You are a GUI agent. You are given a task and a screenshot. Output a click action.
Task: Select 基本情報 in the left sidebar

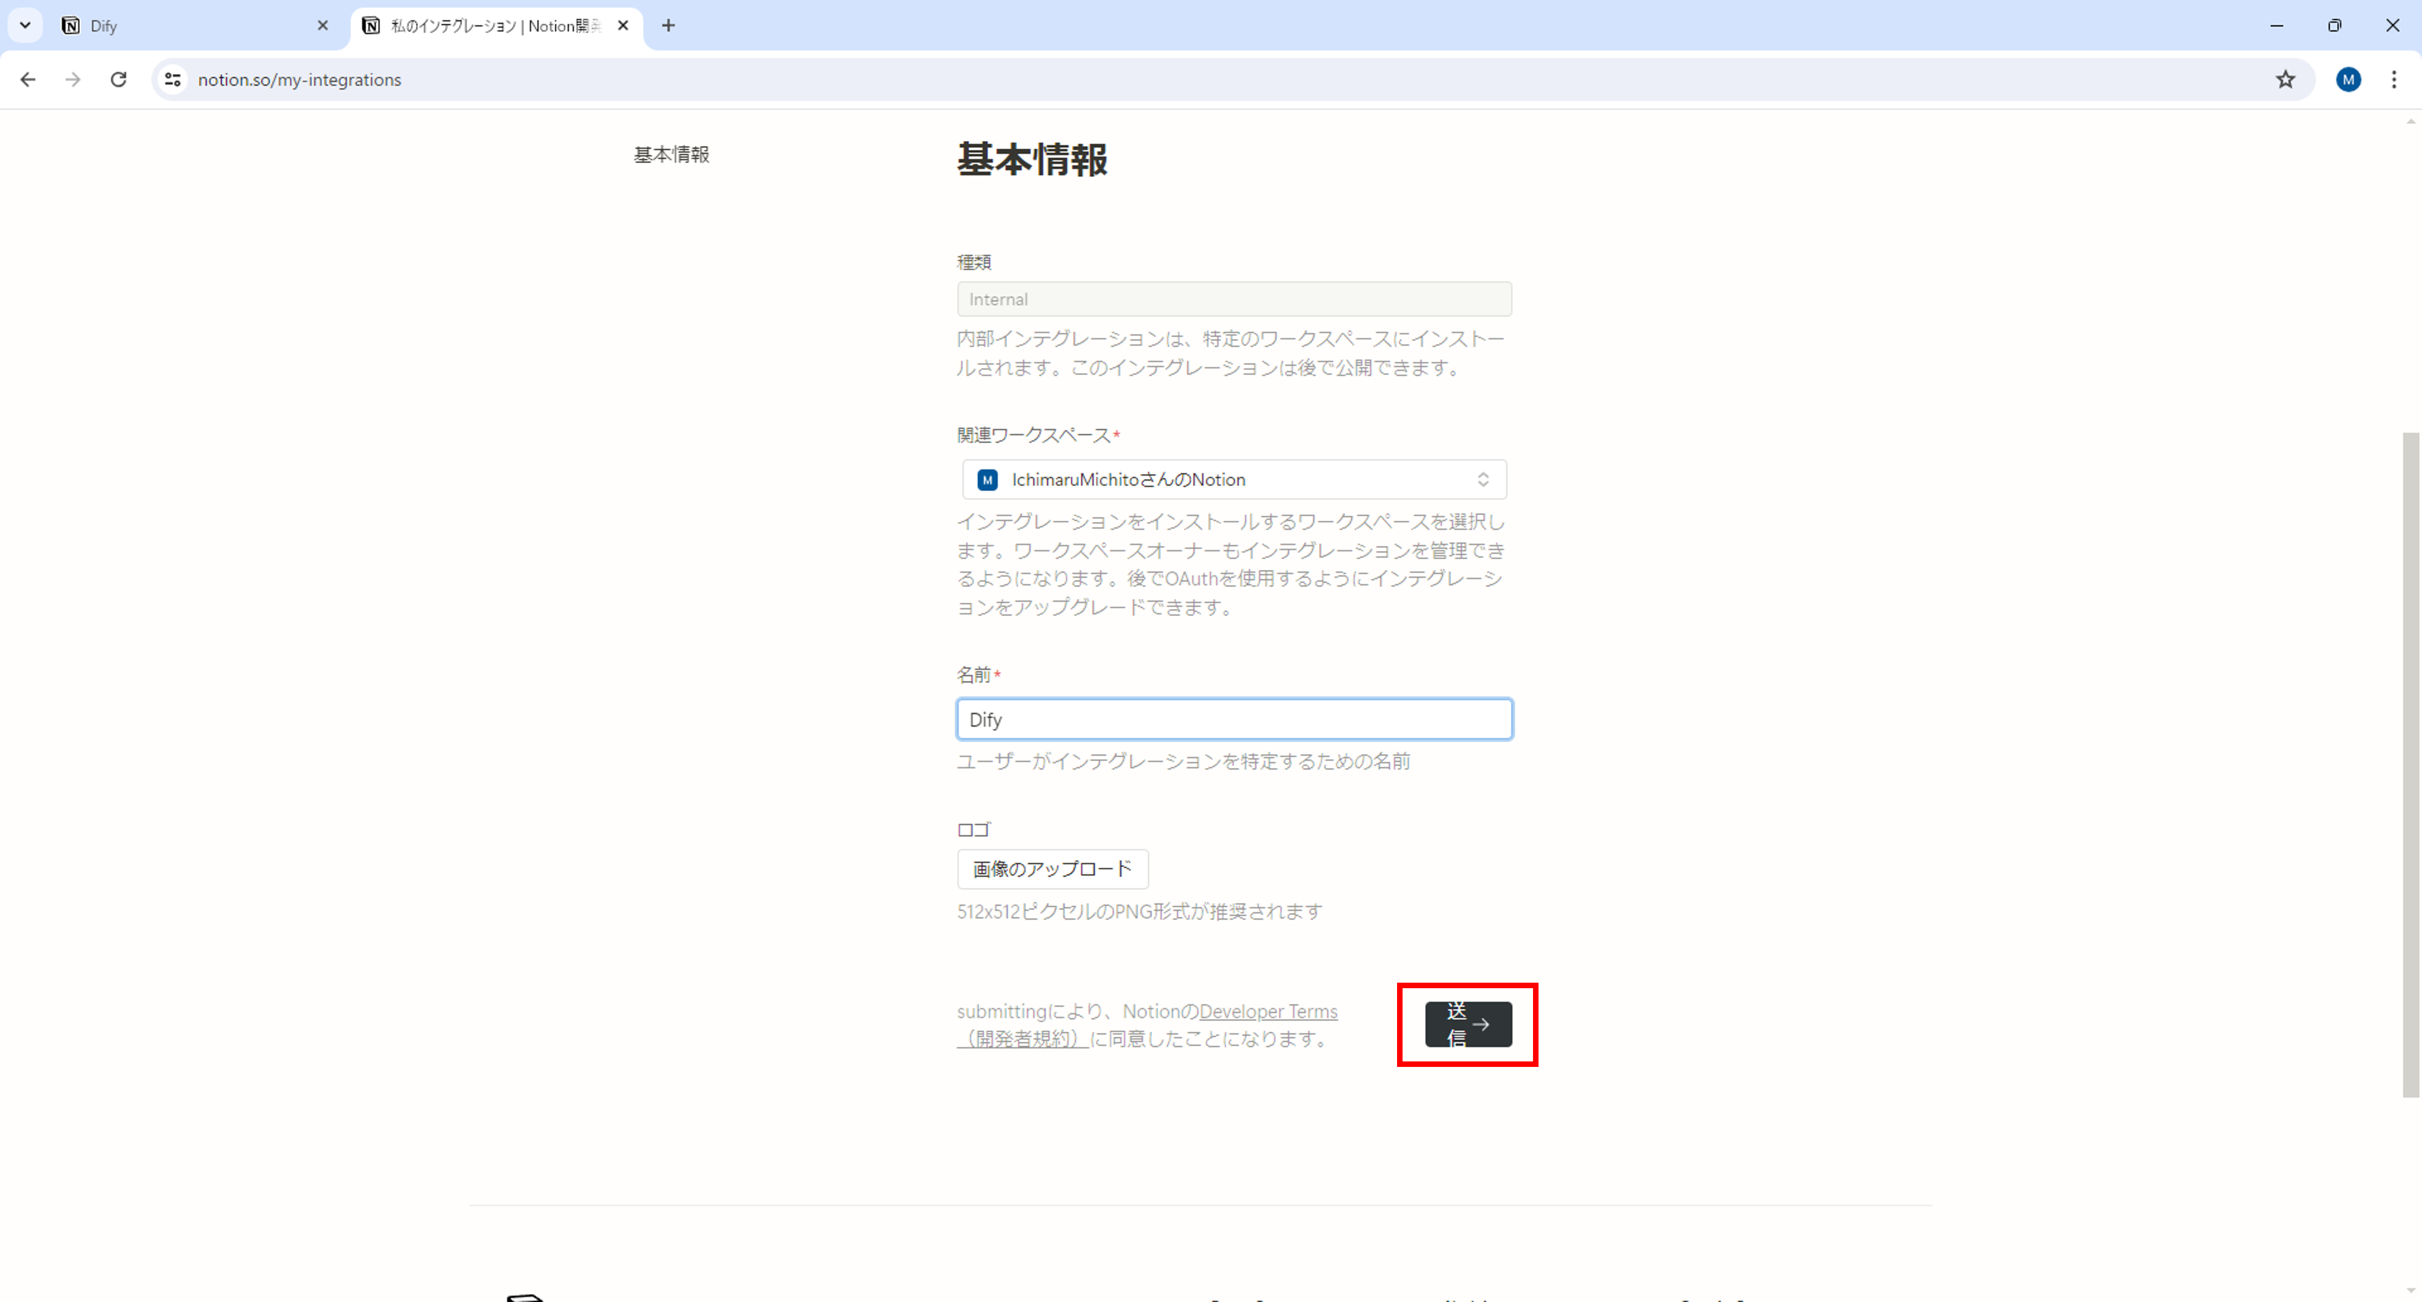pyautogui.click(x=672, y=154)
